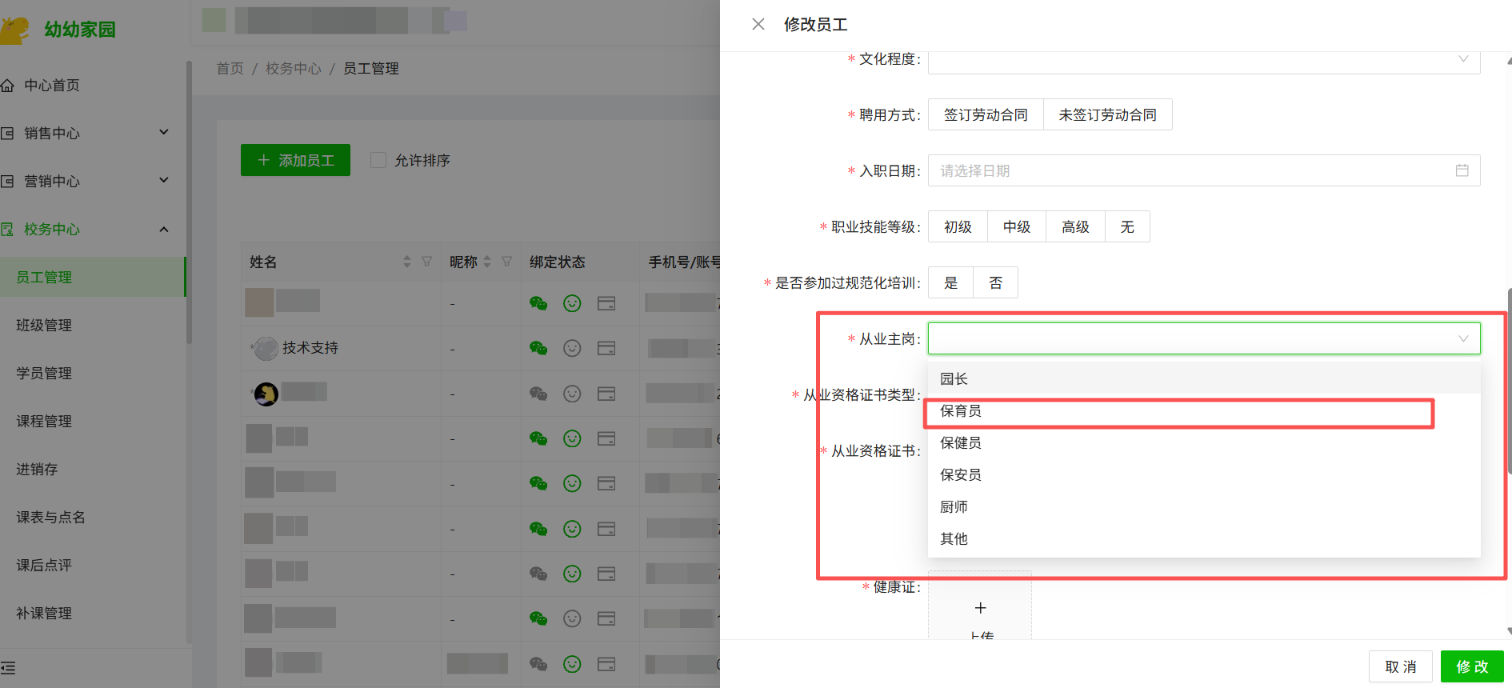
Task: Close the 修改员工 drawer panel
Action: click(758, 25)
